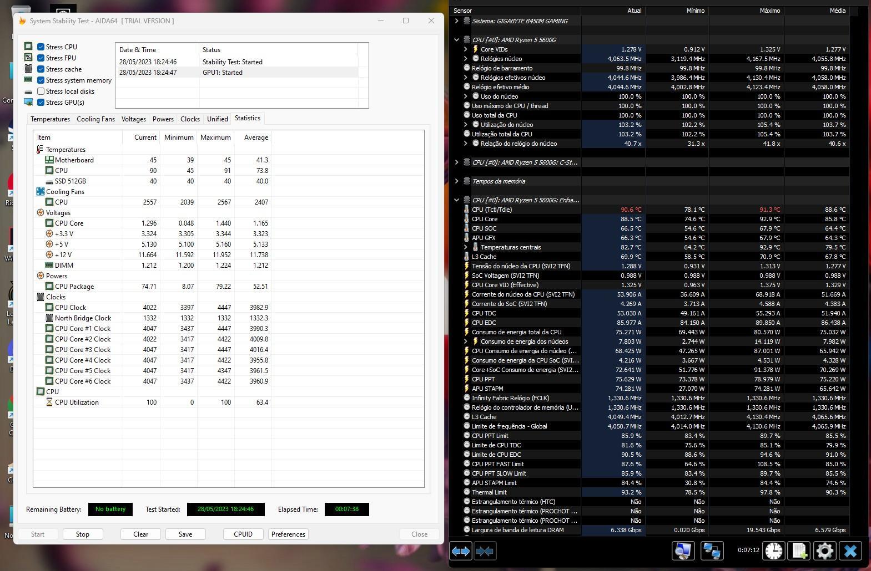Click the Sensor column header in HWiNFO
871x571 pixels.
tap(516, 11)
